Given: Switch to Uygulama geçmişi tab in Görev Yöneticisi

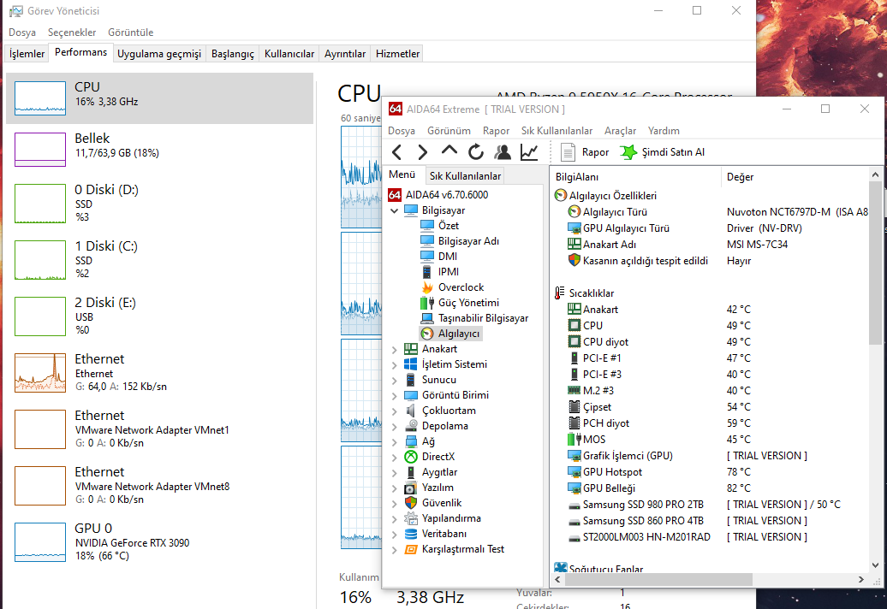Looking at the screenshot, I should [x=159, y=54].
